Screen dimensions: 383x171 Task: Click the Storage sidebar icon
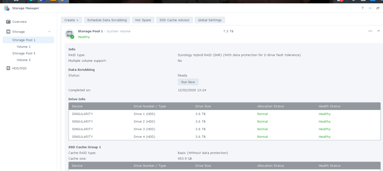8,32
